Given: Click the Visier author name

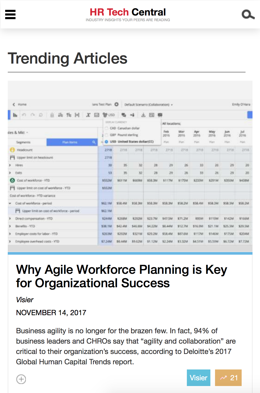Looking at the screenshot, I should [25, 300].
